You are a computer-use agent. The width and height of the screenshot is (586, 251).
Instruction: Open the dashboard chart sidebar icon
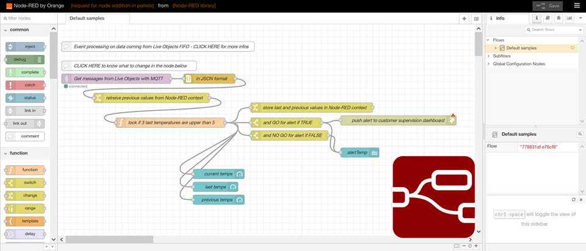(x=570, y=18)
